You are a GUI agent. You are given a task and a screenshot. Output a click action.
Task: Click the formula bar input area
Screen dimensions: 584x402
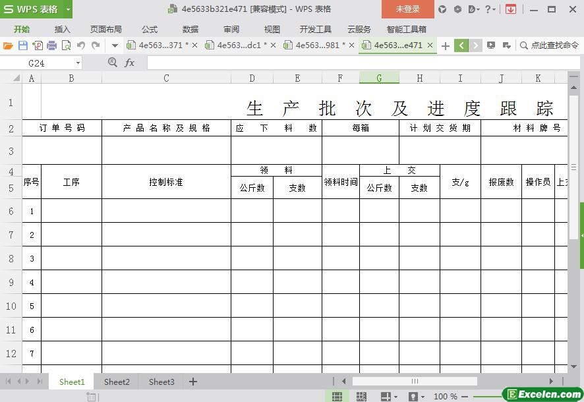pos(363,63)
